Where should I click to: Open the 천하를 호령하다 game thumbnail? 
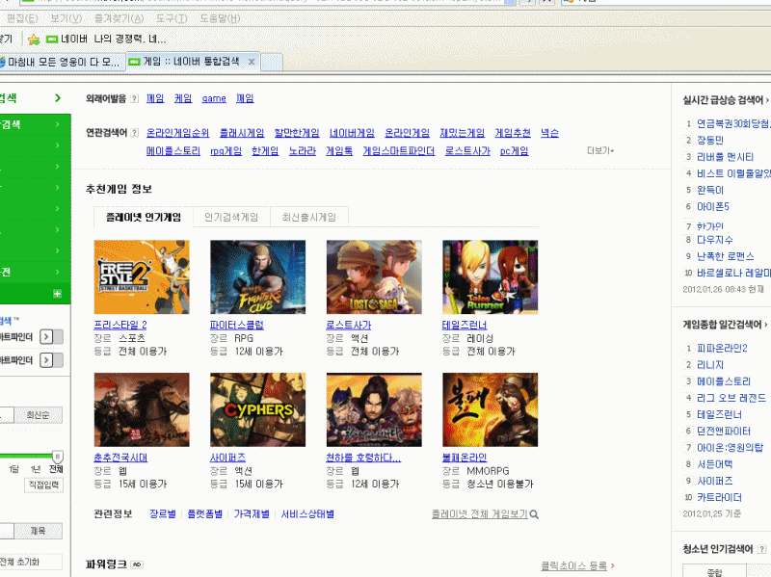(374, 409)
